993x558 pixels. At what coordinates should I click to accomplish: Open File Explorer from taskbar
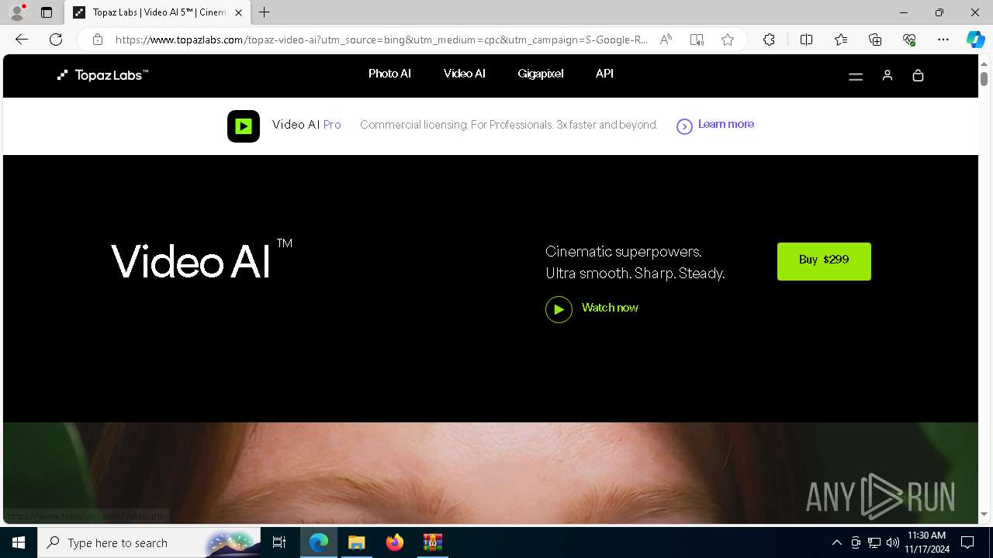[x=356, y=542]
